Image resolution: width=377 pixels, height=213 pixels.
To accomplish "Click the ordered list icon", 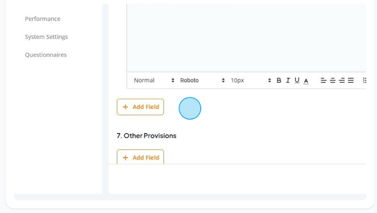I will coord(365,80).
